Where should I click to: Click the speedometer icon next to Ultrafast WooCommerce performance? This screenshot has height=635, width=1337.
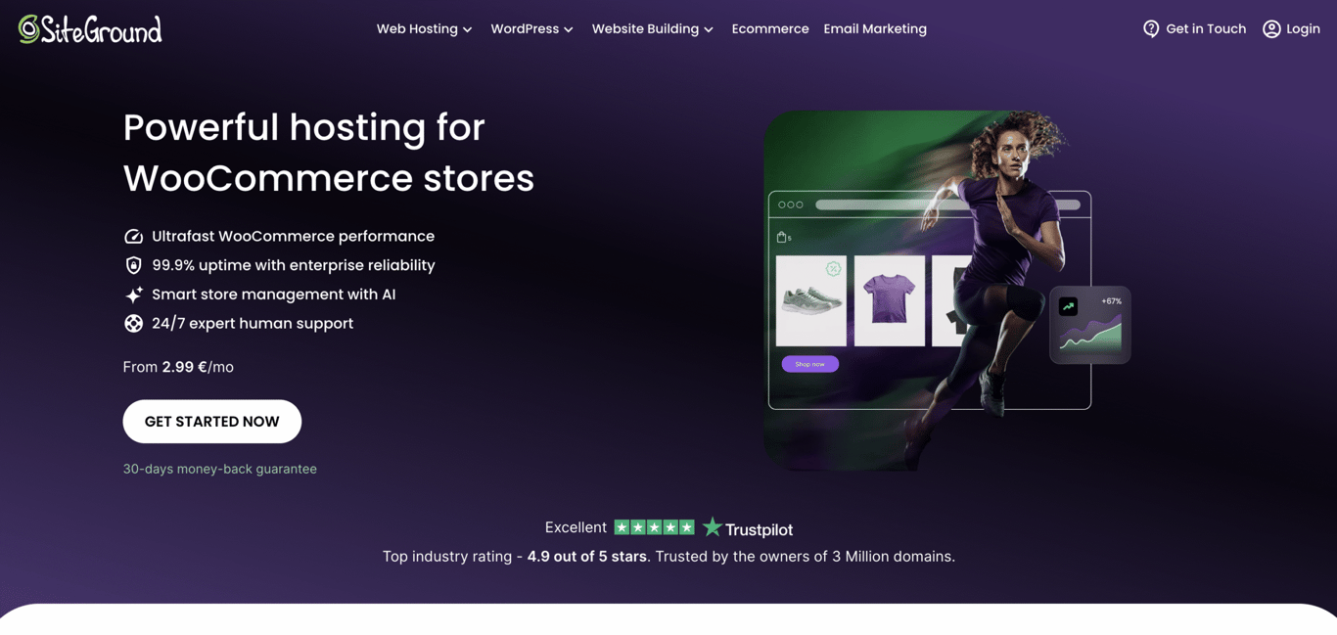(133, 236)
